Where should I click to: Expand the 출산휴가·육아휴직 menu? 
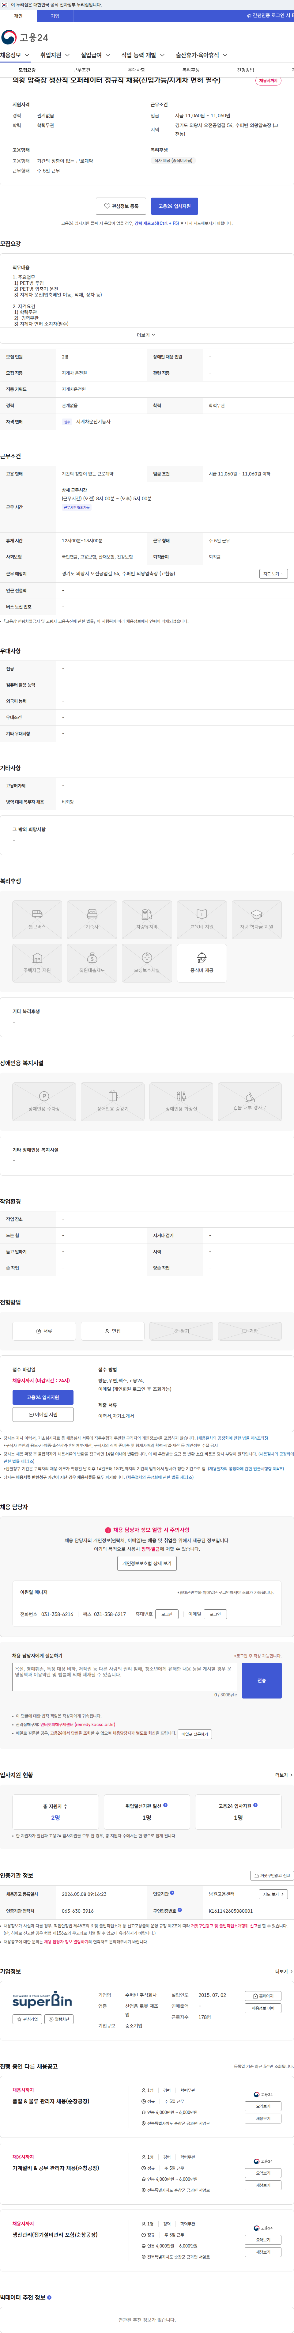click(202, 55)
